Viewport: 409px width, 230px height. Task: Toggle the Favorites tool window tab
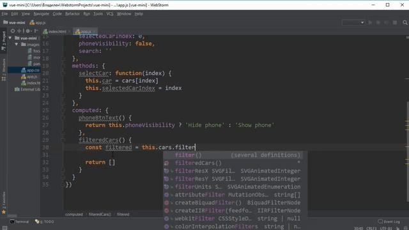coord(4,203)
